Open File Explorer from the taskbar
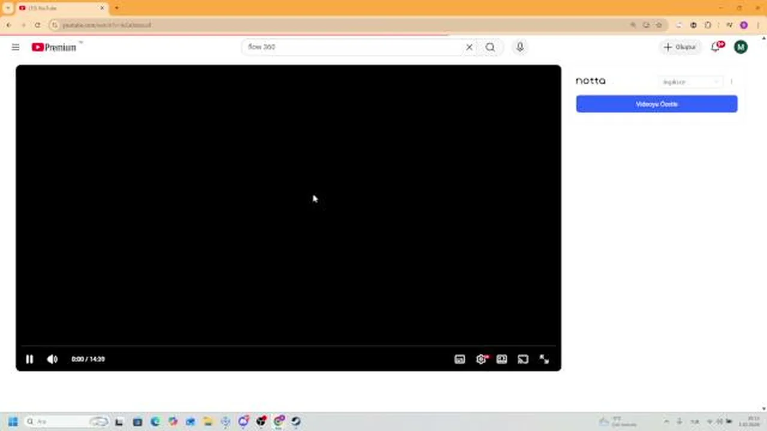Viewport: 767px width, 431px height. pyautogui.click(x=207, y=421)
